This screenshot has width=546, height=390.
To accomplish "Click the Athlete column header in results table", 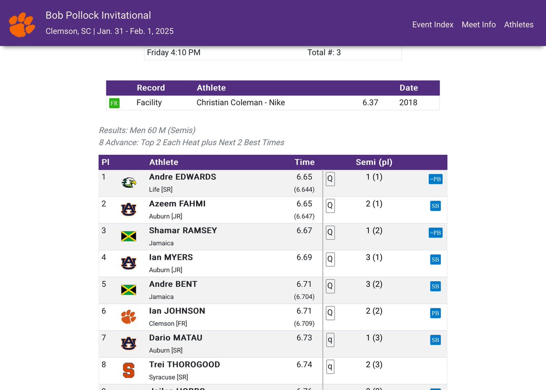I will 164,162.
